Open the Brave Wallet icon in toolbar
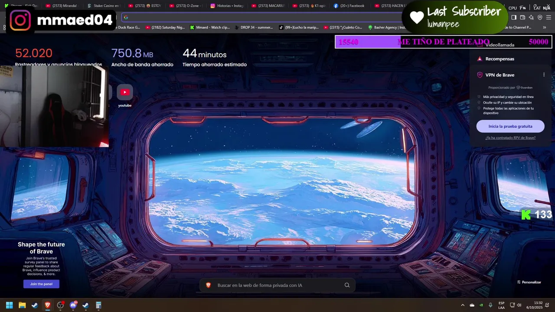Image resolution: width=555 pixels, height=312 pixels. pos(522,17)
